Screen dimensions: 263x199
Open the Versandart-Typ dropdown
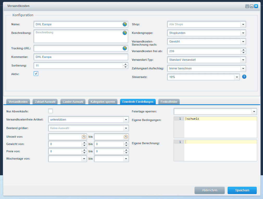tap(243, 60)
